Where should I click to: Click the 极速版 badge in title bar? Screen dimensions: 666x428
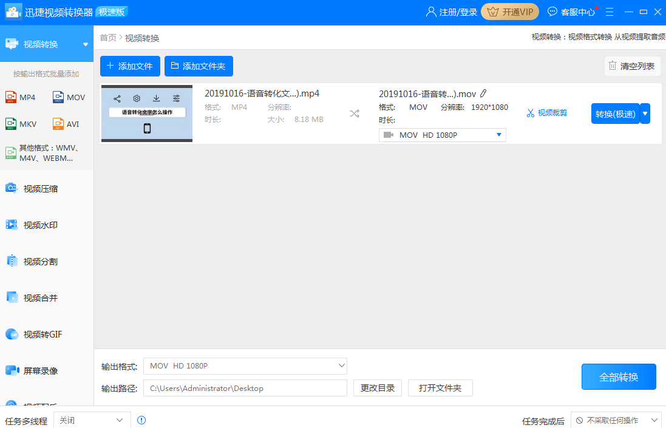[x=112, y=12]
